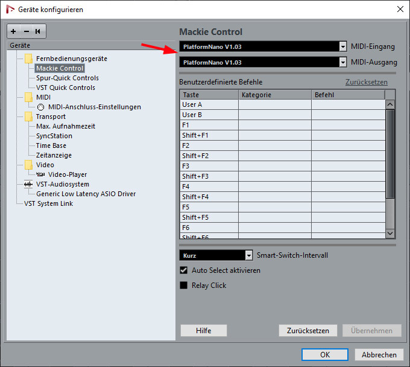Open the Smart-Switch-Intervall Kurz dropdown
The width and height of the screenshot is (410, 367).
tap(248, 255)
